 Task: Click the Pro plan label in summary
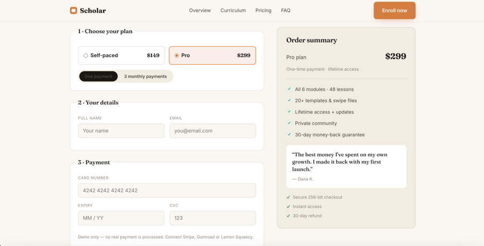pyautogui.click(x=296, y=58)
